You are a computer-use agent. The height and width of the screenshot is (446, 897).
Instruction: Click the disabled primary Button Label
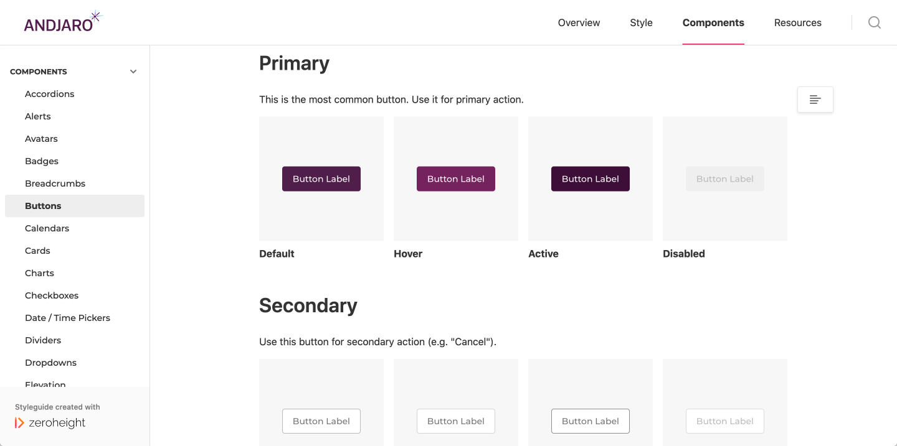point(725,179)
